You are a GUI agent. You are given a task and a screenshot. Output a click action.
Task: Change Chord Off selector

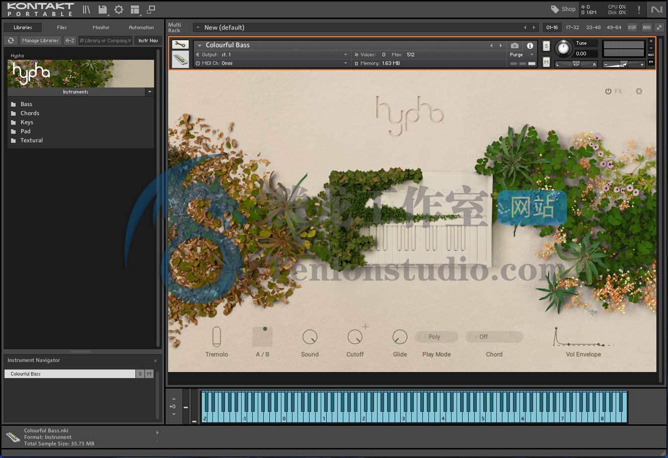(494, 337)
